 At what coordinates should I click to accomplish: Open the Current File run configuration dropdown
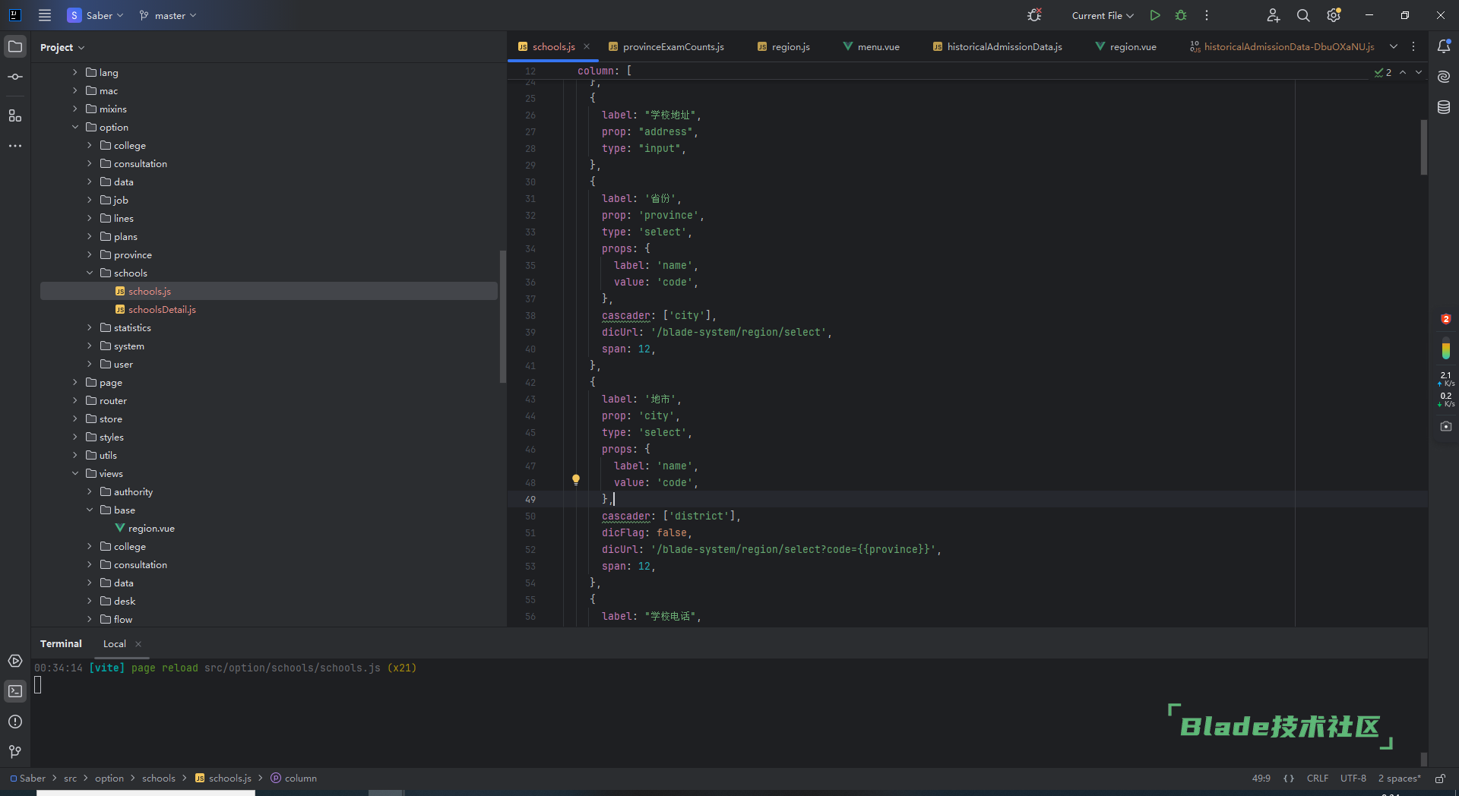pyautogui.click(x=1103, y=15)
